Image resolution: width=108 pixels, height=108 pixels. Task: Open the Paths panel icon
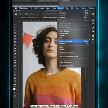93,42
